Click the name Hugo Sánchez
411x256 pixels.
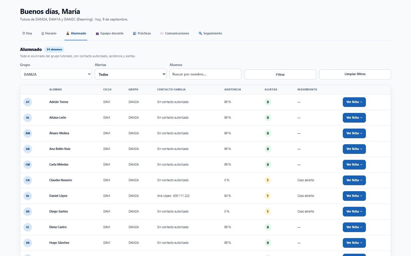coord(59,243)
